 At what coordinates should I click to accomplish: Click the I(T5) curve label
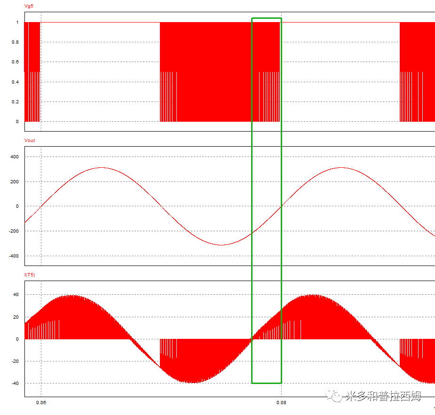(x=30, y=275)
